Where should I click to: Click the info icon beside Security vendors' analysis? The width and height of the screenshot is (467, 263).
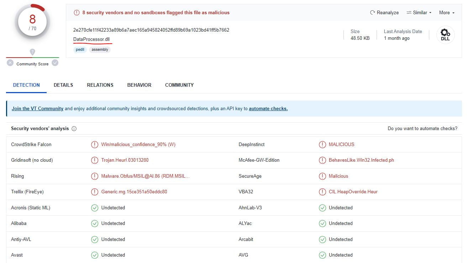coord(74,129)
